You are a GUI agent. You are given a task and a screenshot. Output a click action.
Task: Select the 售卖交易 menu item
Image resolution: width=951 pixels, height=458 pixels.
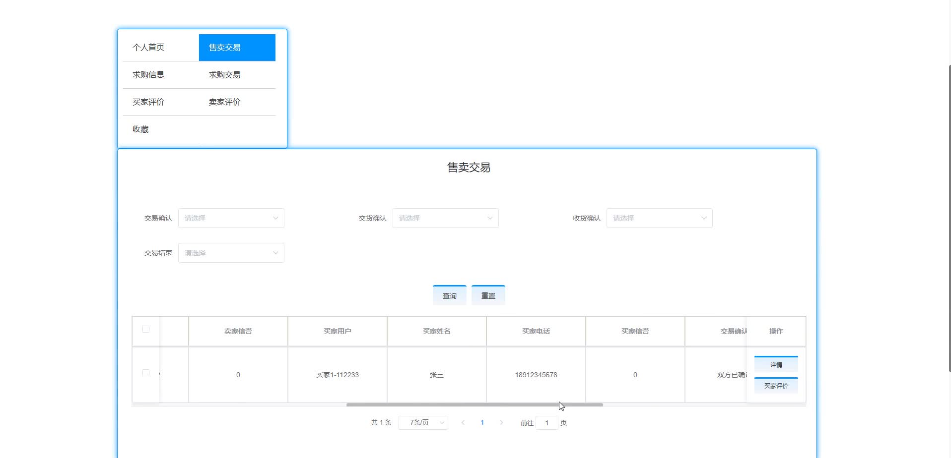pyautogui.click(x=237, y=48)
